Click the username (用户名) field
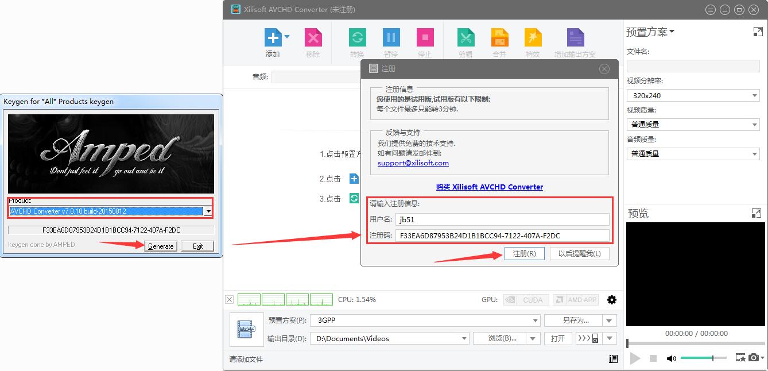 [502, 219]
